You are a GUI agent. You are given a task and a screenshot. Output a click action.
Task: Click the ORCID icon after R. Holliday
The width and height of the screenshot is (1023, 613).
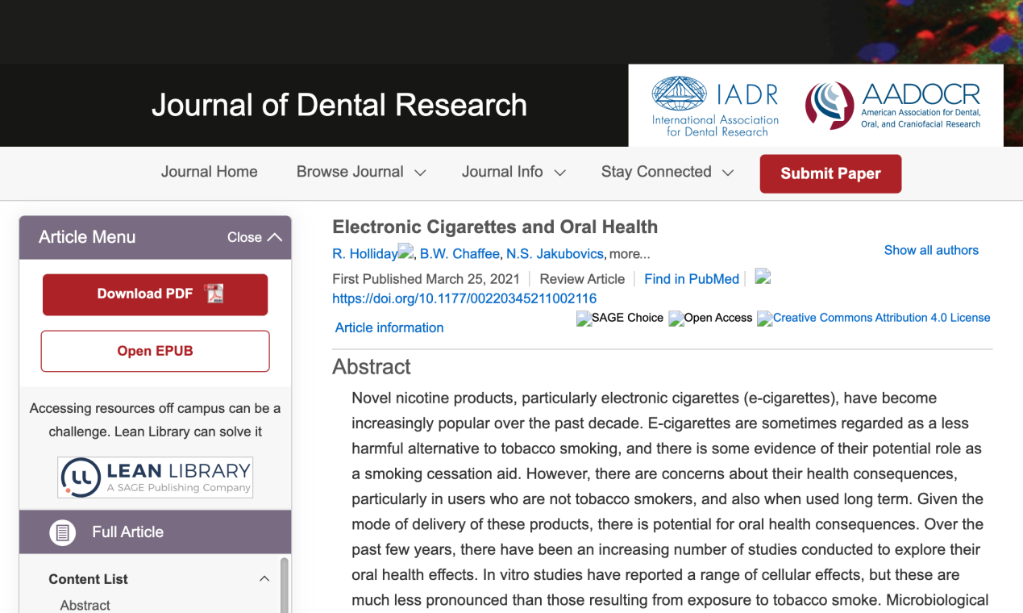pos(405,252)
